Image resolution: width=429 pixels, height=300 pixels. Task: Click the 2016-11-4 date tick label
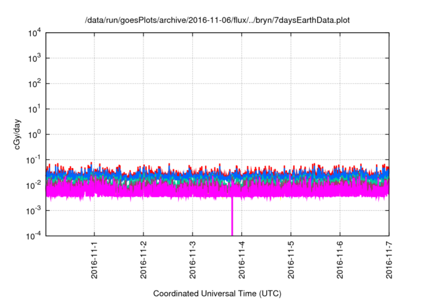(x=241, y=258)
